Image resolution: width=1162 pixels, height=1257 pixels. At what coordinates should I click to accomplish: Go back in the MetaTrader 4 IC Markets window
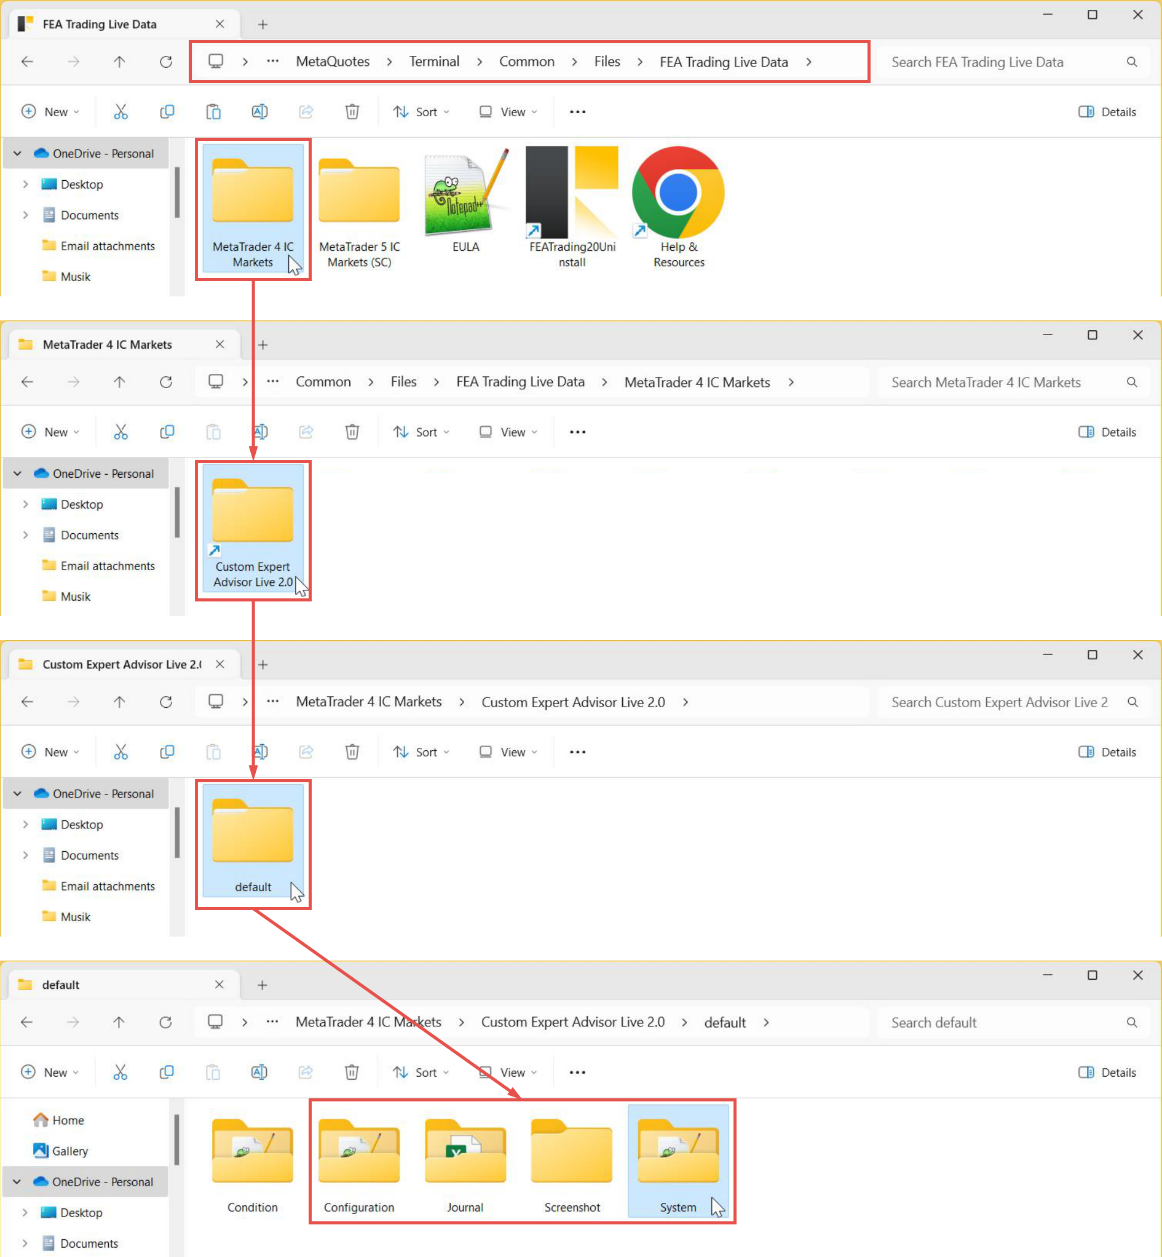[27, 382]
